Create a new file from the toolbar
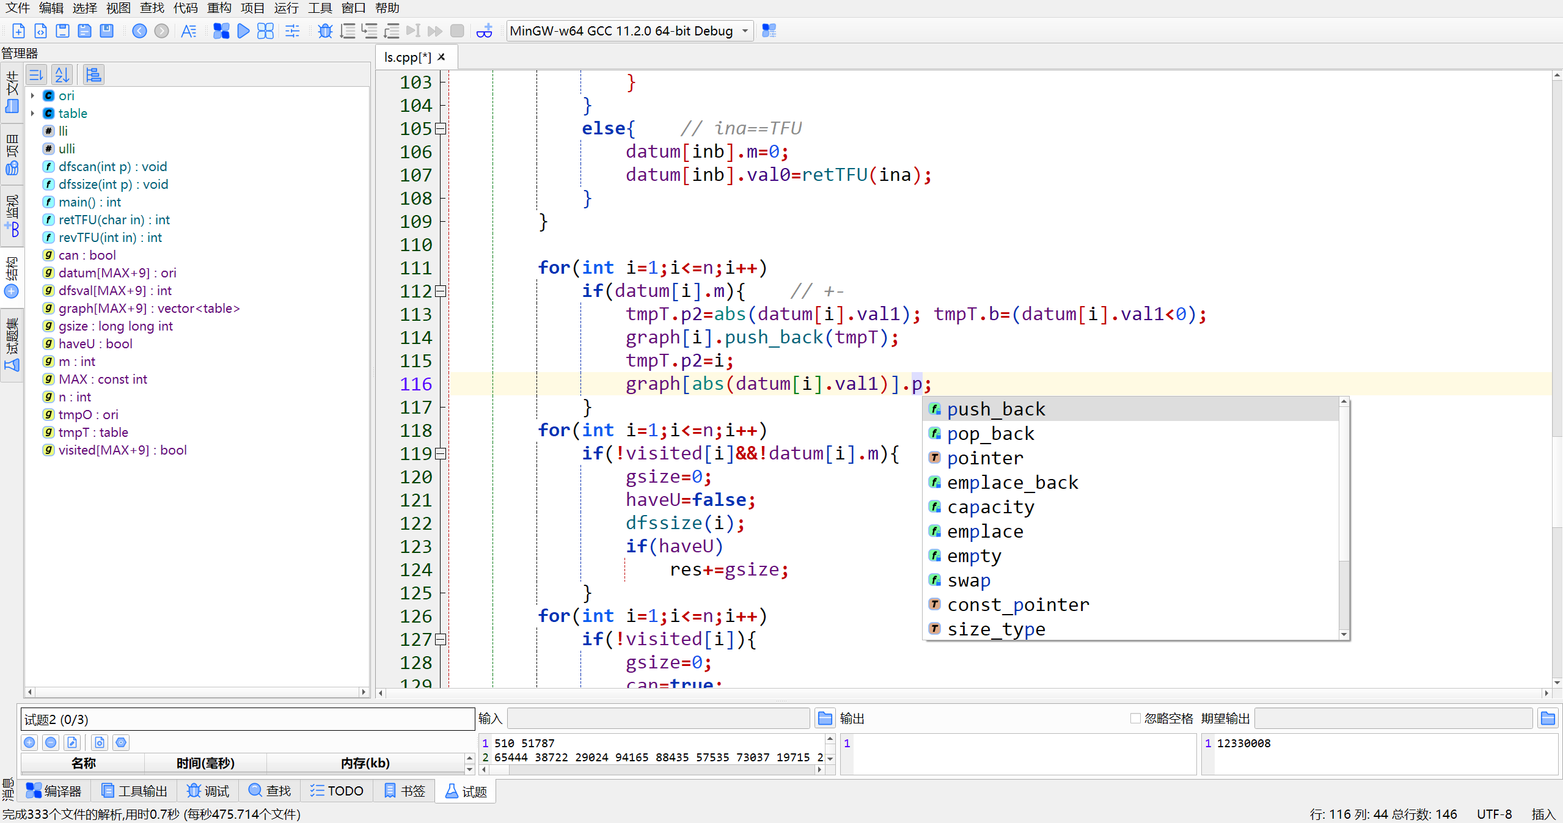The height and width of the screenshot is (823, 1563). click(18, 31)
